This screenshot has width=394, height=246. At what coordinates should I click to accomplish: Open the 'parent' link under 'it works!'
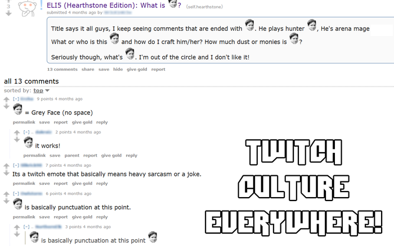pyautogui.click(x=72, y=155)
